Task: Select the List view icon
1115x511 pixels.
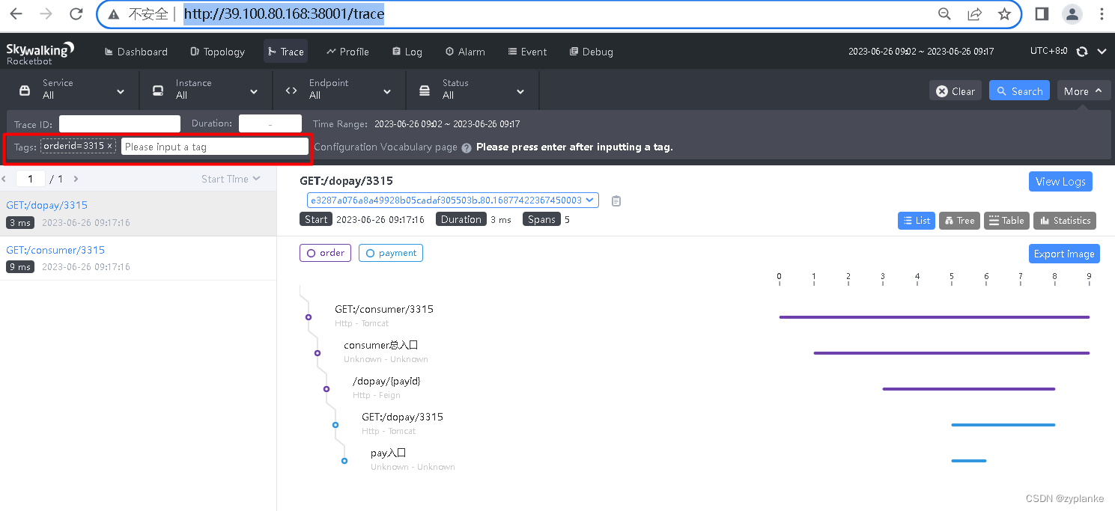Action: tap(916, 220)
